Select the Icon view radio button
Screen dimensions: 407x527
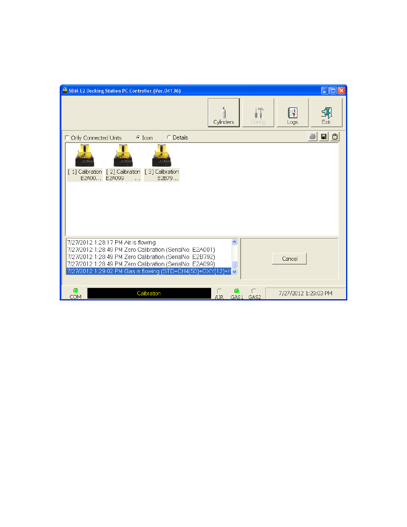coord(138,137)
